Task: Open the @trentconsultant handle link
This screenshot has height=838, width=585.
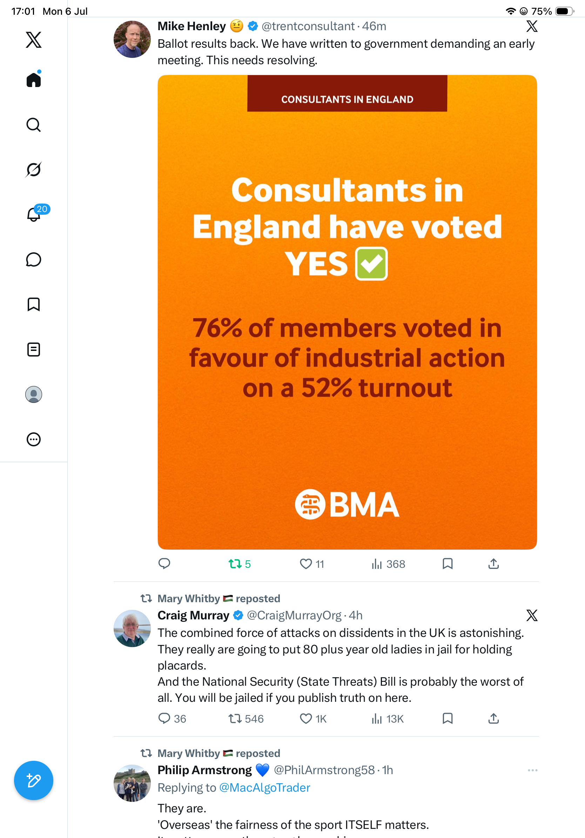Action: tap(308, 26)
